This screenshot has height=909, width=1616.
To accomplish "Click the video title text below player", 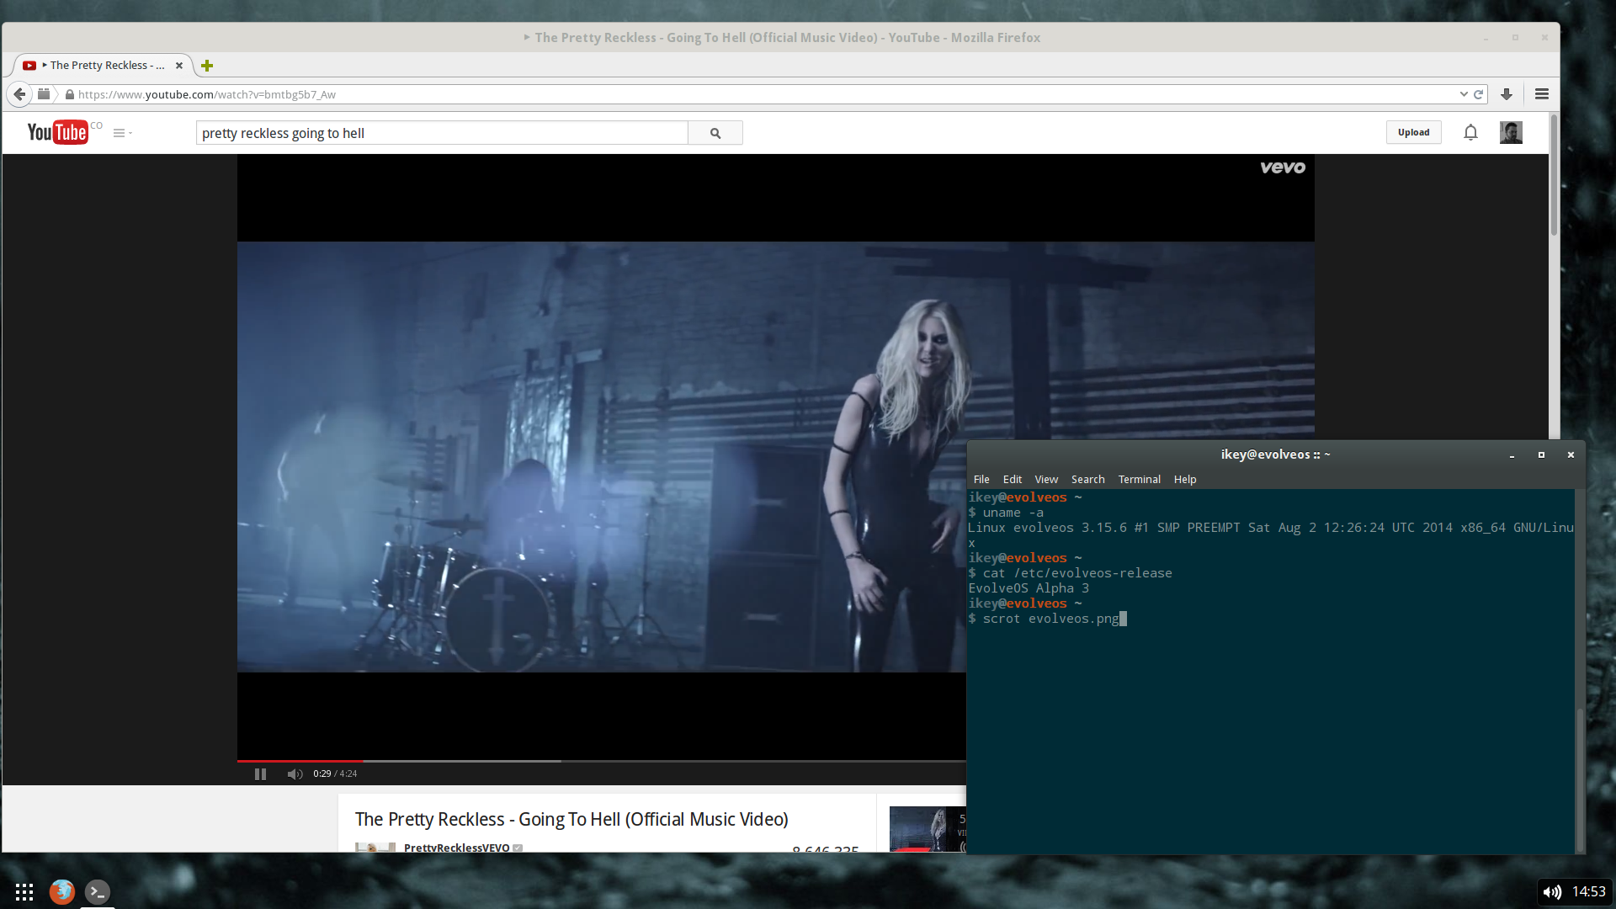I will pos(571,819).
